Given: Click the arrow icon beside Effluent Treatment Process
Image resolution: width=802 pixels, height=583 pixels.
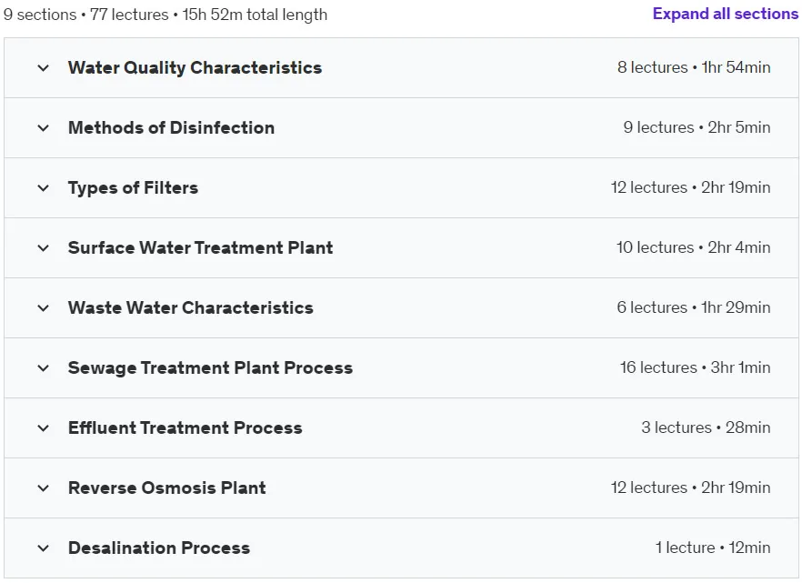Looking at the screenshot, I should [44, 428].
